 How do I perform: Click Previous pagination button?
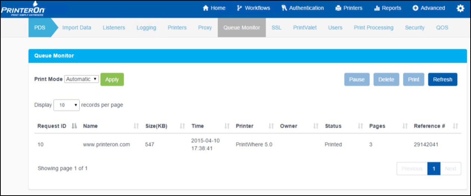point(412,168)
